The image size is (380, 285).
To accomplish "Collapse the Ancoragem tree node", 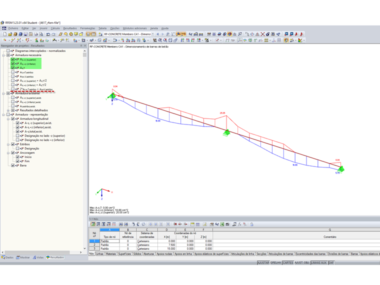I will point(8,153).
